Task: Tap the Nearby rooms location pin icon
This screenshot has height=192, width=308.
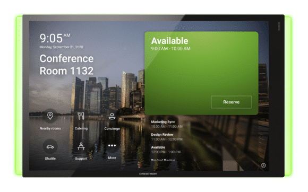Action: point(50,116)
